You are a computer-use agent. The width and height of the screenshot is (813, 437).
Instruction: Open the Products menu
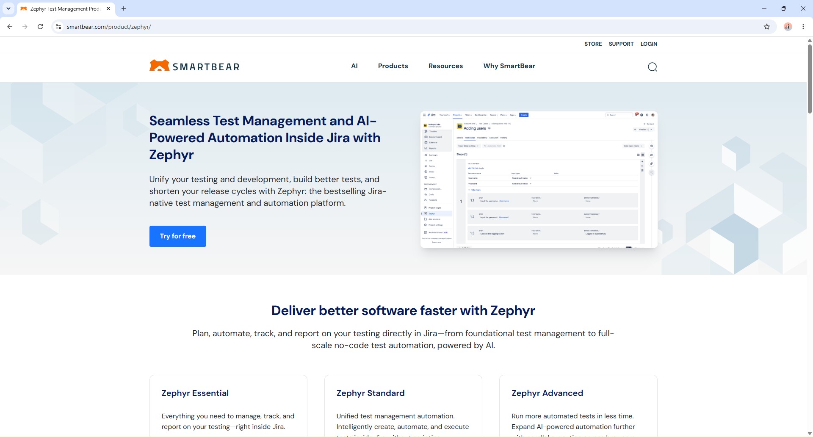click(393, 66)
